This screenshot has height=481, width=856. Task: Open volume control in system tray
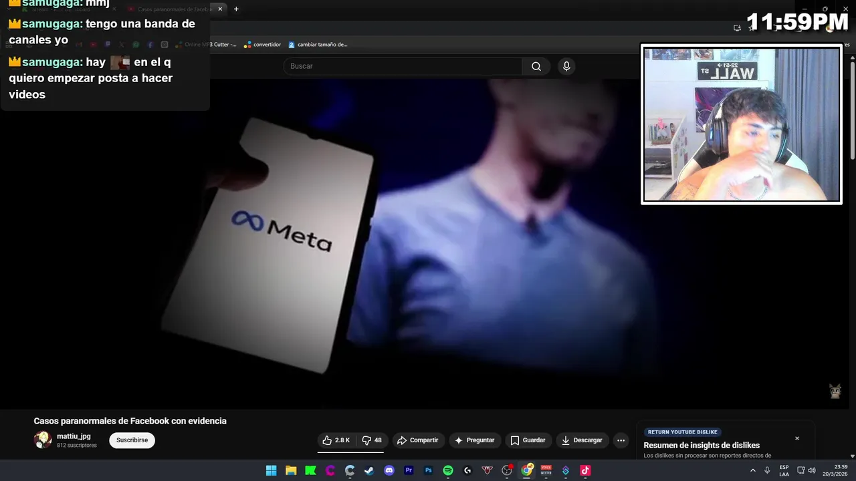coord(812,470)
